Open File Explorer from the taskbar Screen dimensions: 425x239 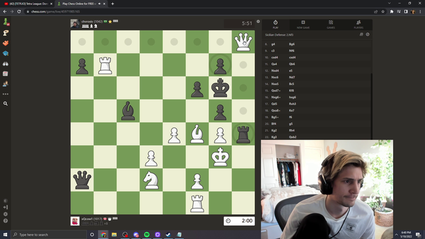[x=114, y=234]
